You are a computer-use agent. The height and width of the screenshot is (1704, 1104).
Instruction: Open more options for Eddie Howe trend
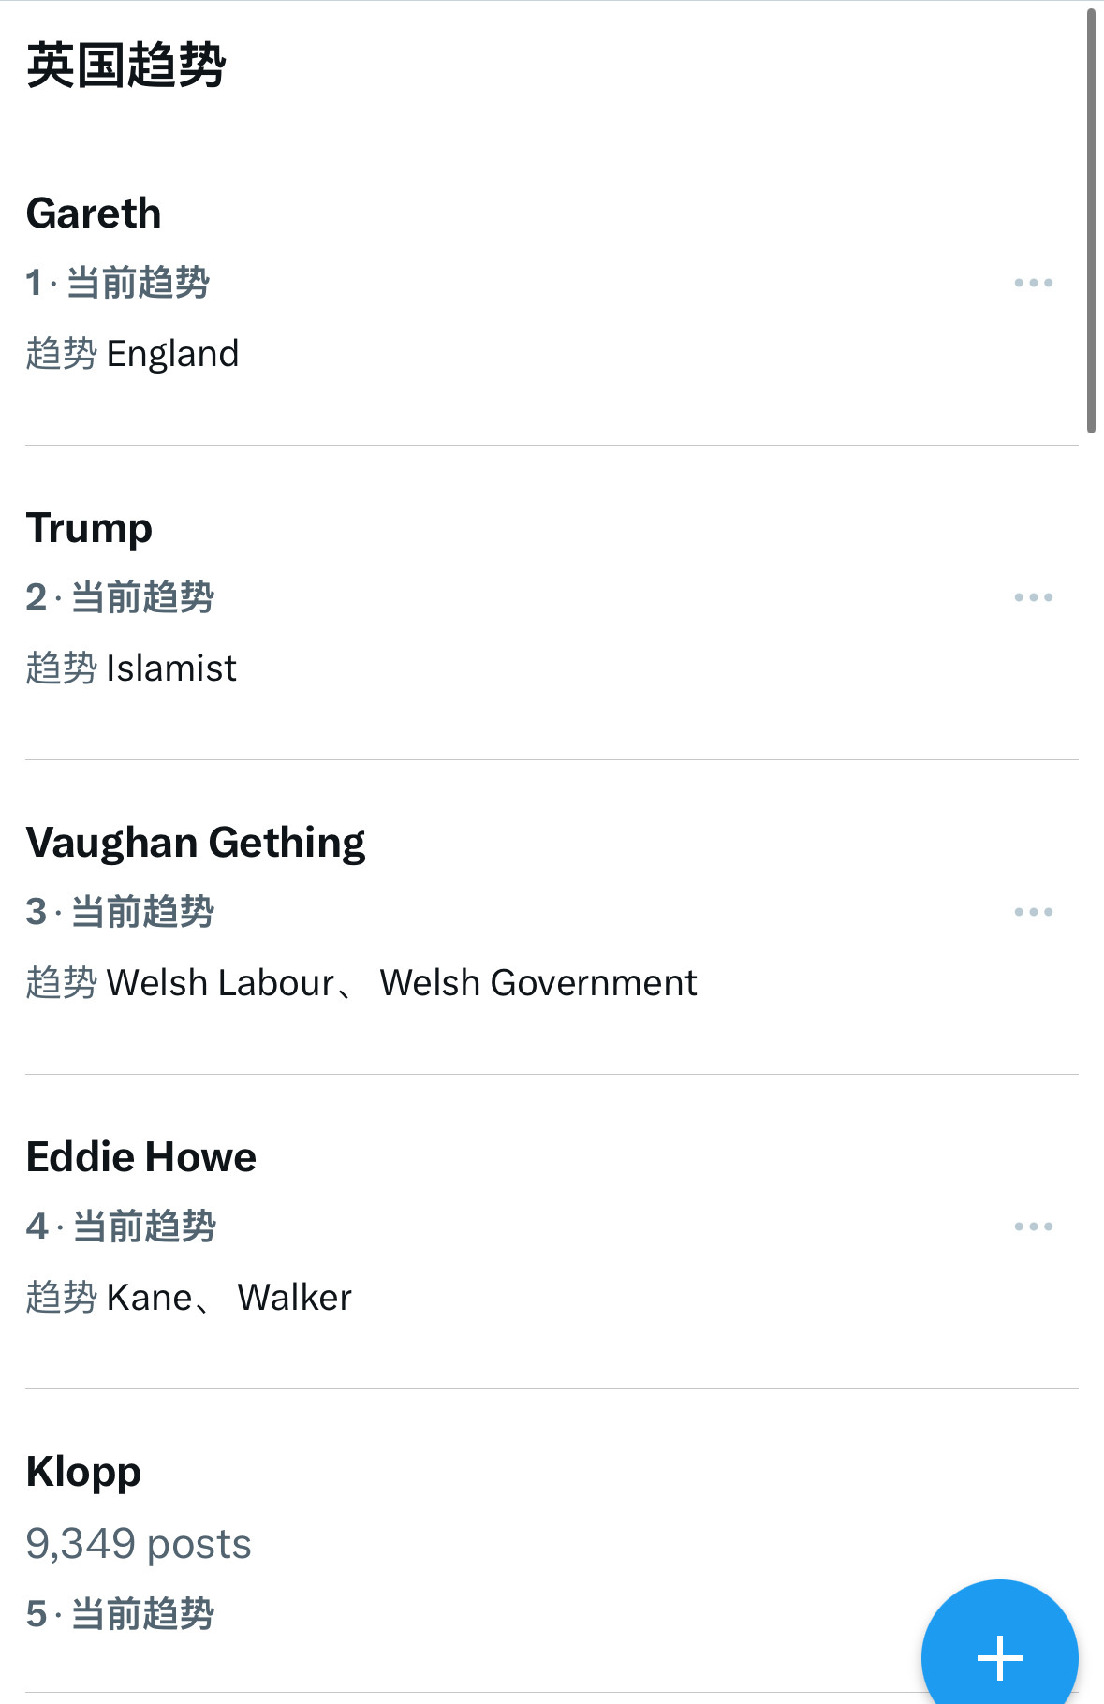click(1034, 1227)
